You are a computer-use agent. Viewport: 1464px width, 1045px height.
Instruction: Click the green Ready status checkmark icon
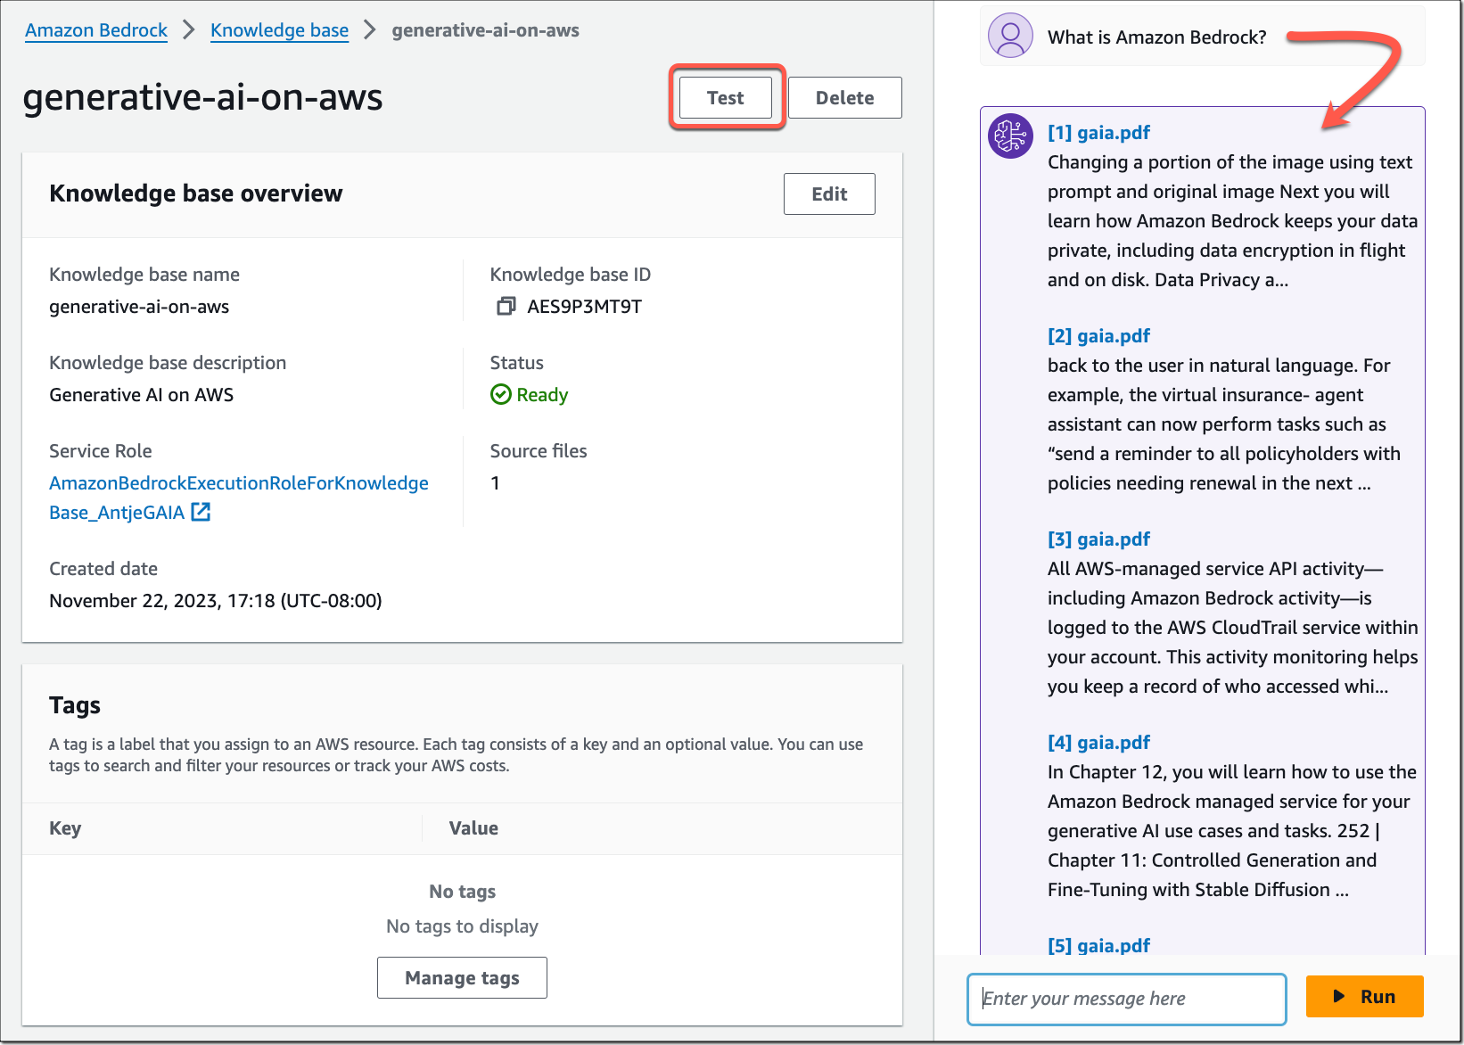(x=500, y=395)
